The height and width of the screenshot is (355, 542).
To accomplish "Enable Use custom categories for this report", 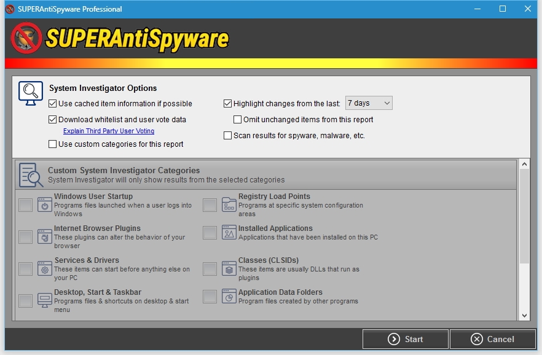I will [53, 144].
